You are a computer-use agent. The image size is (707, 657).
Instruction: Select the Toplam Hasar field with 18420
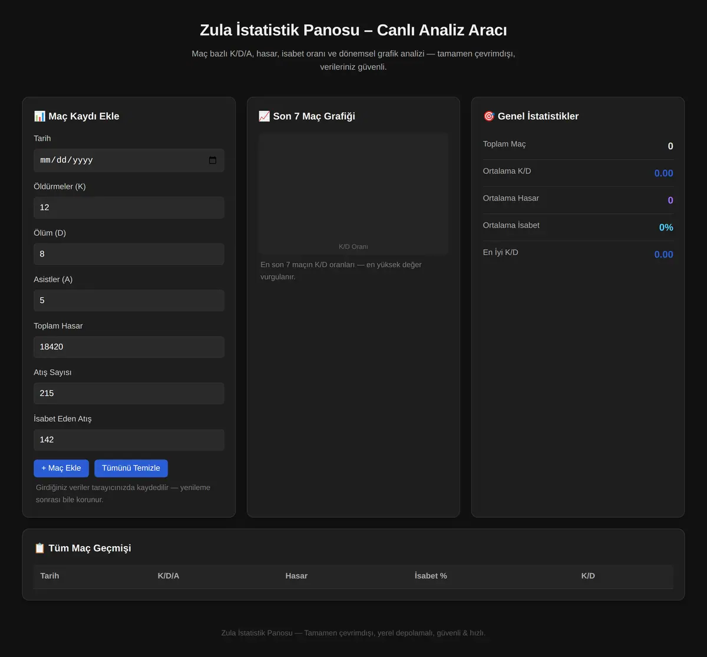pos(129,347)
